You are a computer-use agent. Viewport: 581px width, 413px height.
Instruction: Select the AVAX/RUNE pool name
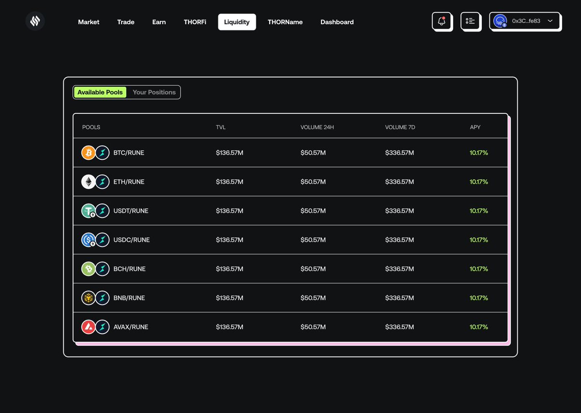coord(131,327)
